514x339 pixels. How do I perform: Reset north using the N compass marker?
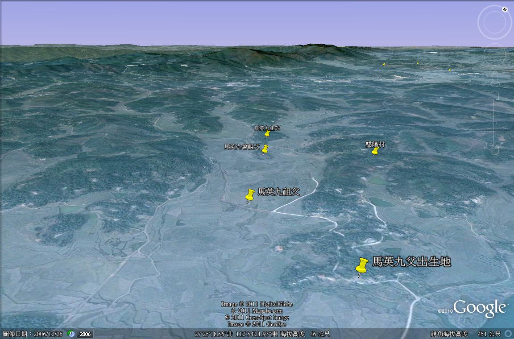point(504,9)
